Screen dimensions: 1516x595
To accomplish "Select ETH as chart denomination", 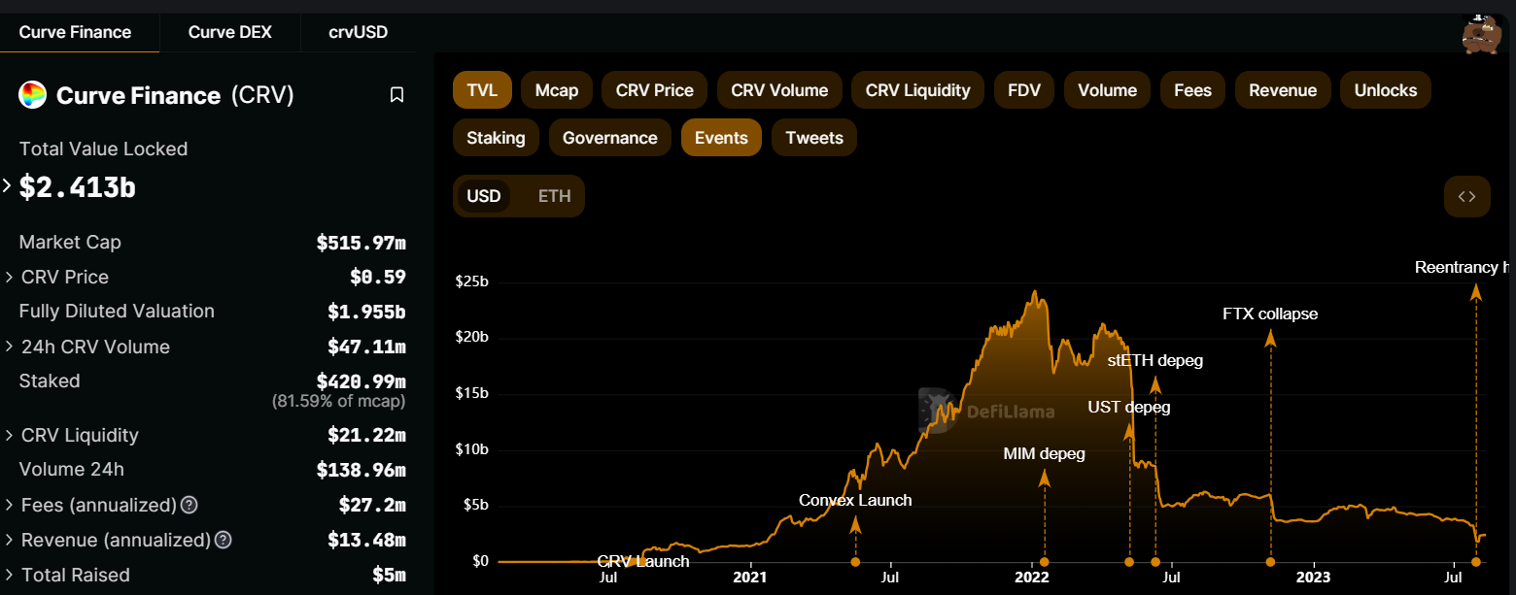I will click(x=555, y=196).
